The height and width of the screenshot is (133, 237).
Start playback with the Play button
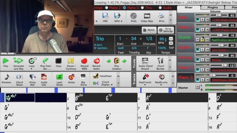(x=6, y=62)
